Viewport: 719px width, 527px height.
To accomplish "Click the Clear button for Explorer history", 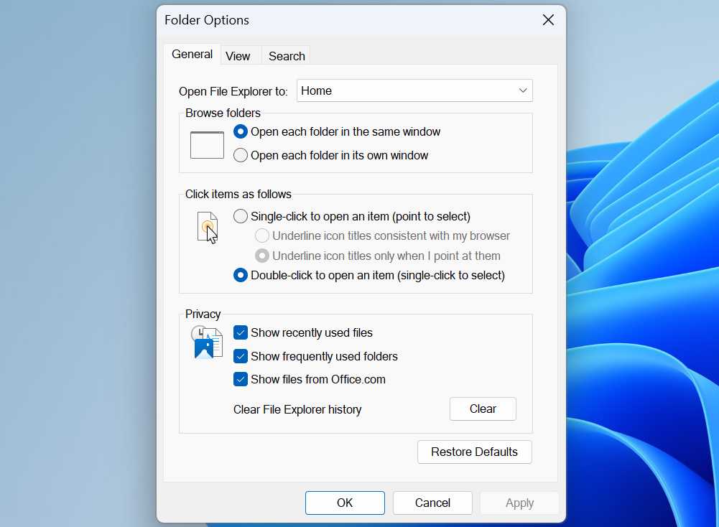I will [482, 409].
